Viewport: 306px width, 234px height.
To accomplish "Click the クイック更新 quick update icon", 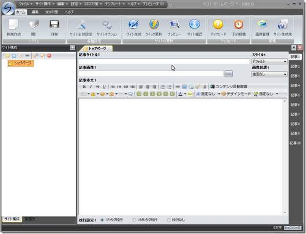I will 154,25.
